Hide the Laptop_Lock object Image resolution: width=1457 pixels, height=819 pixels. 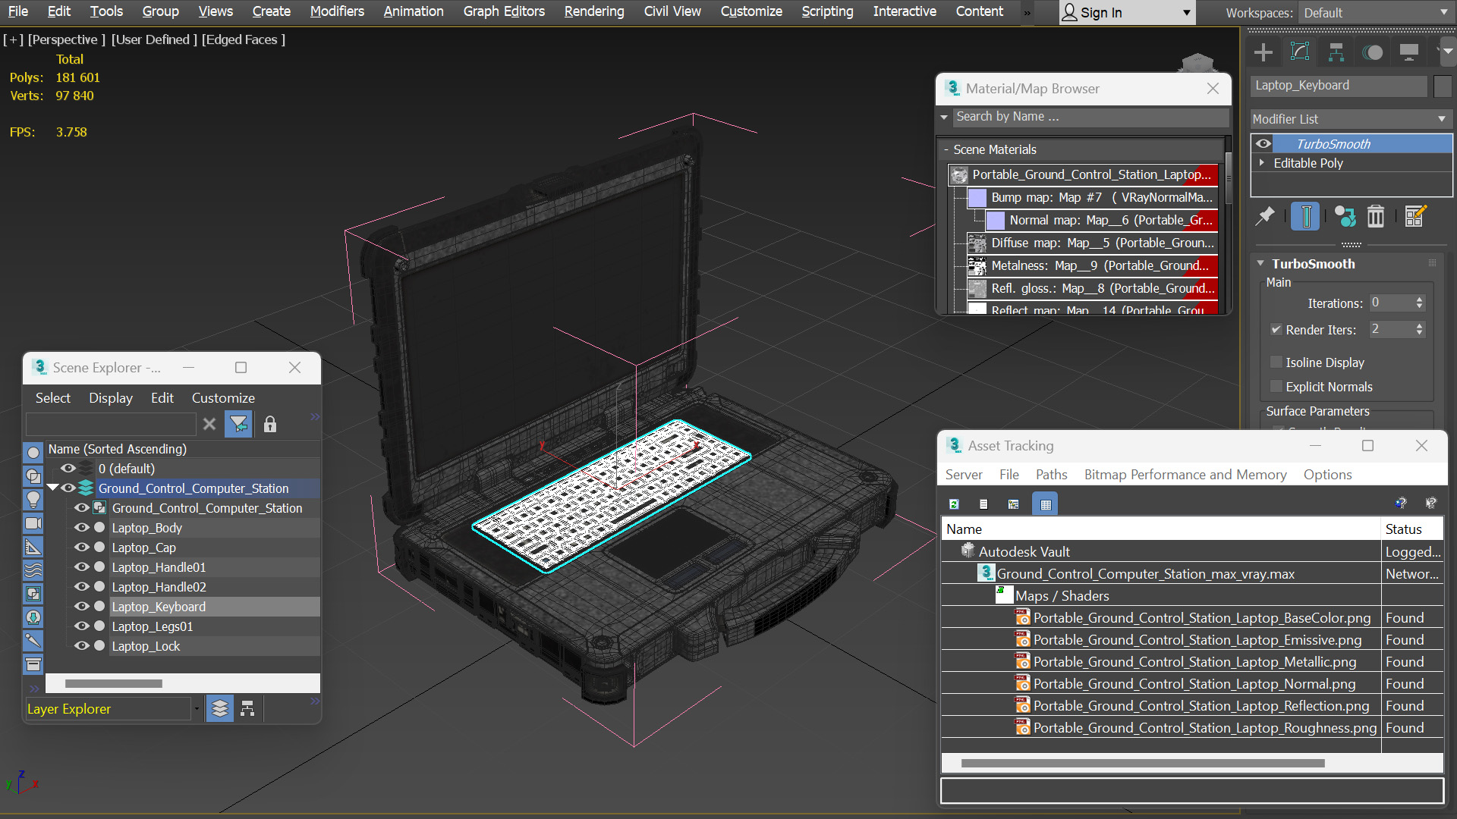[x=81, y=646]
